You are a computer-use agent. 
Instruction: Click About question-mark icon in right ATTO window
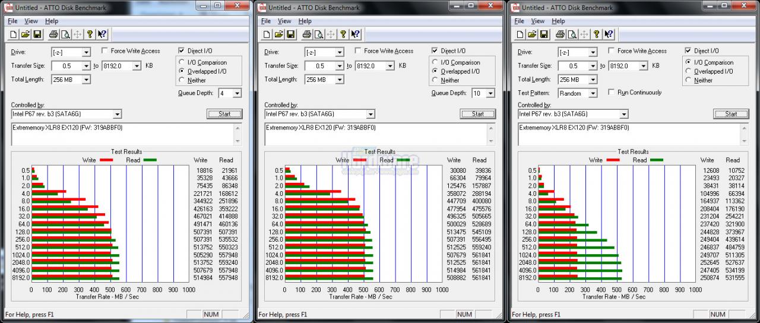pos(597,34)
